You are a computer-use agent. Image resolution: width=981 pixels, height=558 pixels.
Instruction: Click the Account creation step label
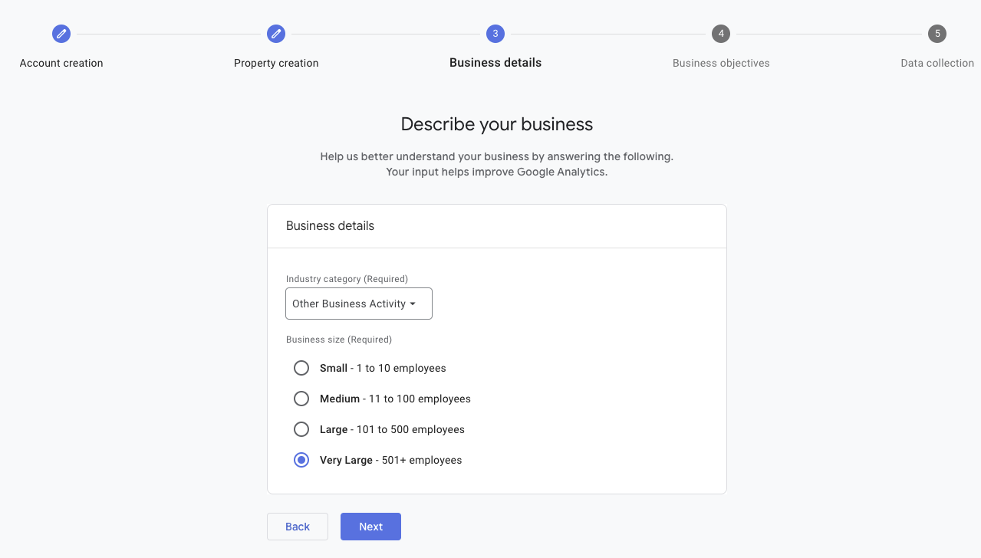pos(61,63)
